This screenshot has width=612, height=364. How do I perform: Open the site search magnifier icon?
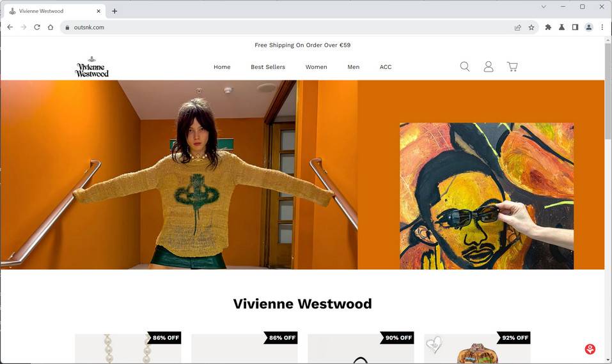[x=465, y=66]
